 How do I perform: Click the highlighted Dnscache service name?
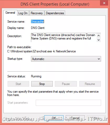pyautogui.click(x=38, y=22)
